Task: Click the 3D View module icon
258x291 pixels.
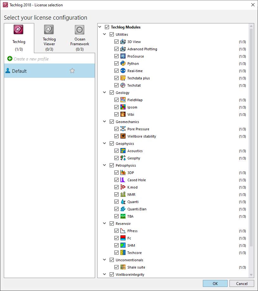Action: point(123,41)
